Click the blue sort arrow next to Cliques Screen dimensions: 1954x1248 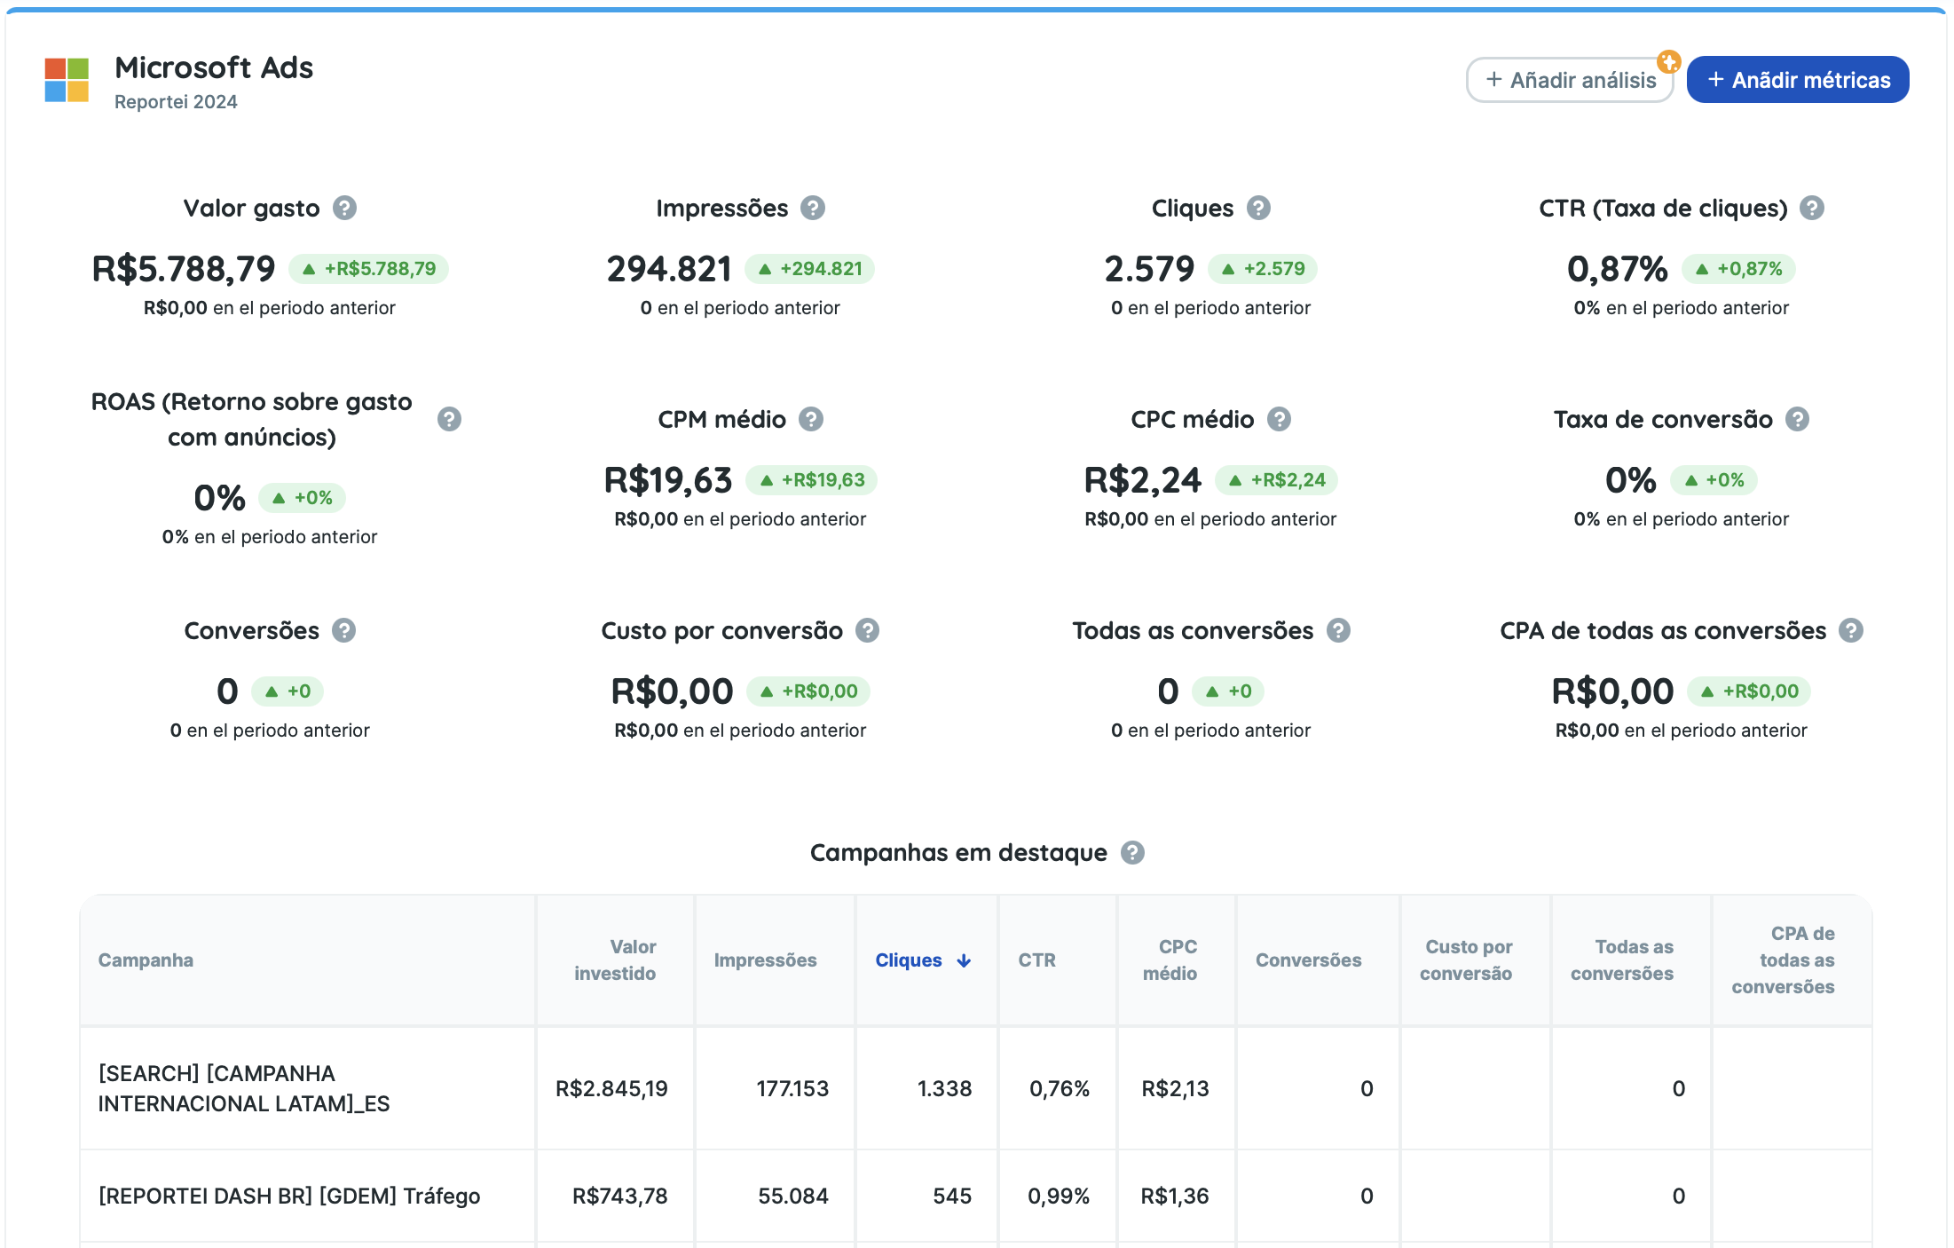(x=964, y=960)
